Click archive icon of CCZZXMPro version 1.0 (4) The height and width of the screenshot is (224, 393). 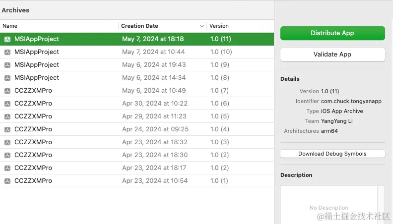[7, 129]
